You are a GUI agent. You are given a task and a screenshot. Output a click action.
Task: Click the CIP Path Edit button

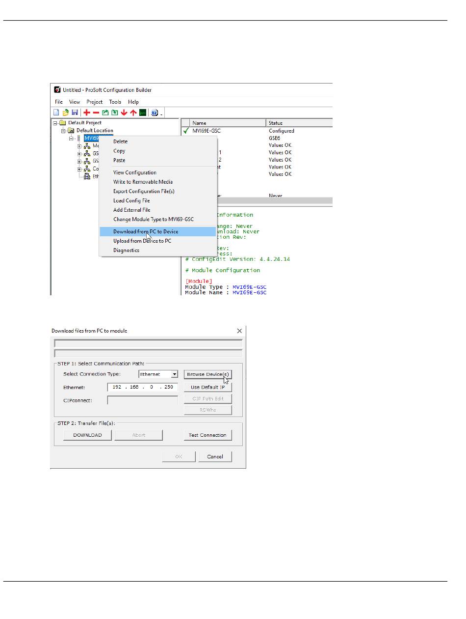[x=208, y=398]
